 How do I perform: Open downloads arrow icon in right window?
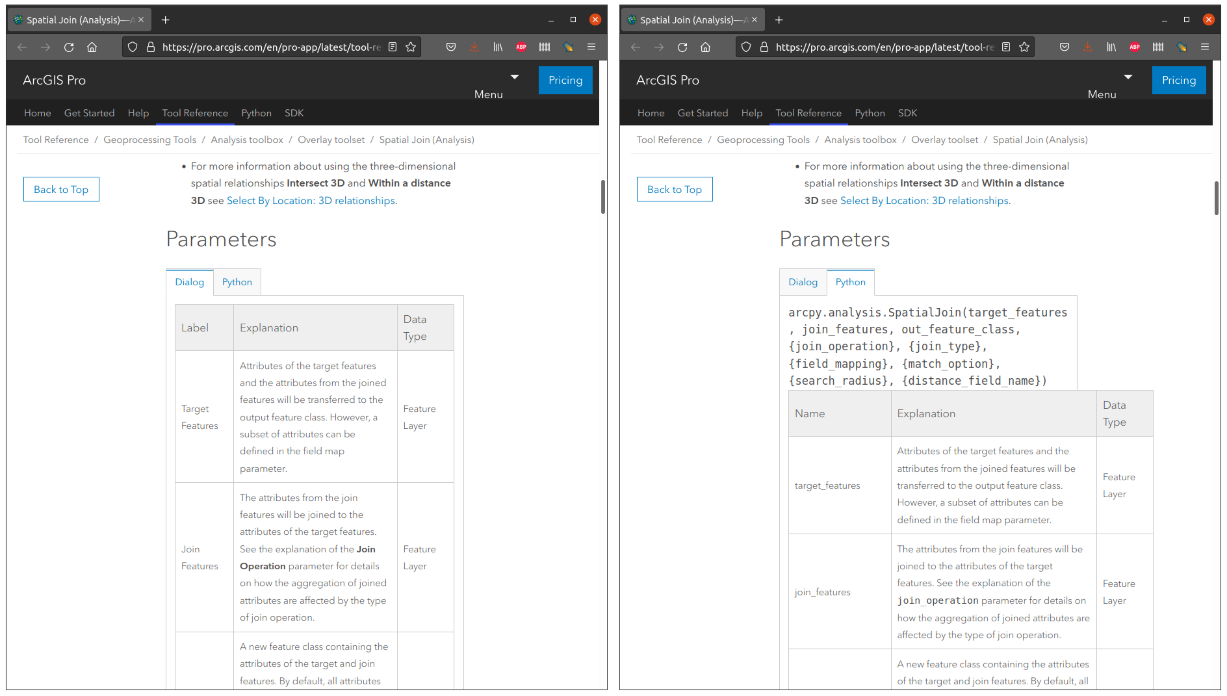click(x=1088, y=47)
